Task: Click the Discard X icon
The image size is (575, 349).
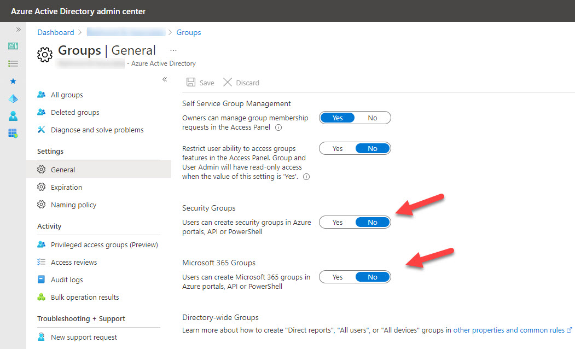Action: [x=228, y=82]
